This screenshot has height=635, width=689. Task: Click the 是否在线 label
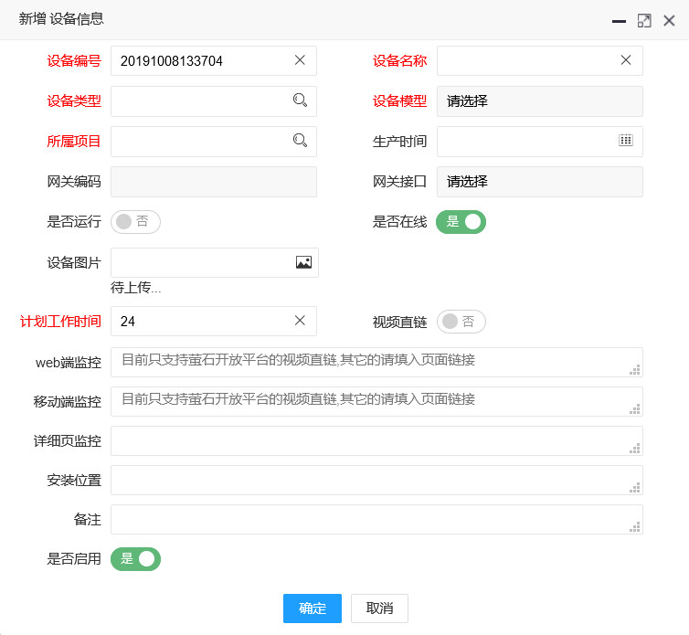(x=399, y=221)
